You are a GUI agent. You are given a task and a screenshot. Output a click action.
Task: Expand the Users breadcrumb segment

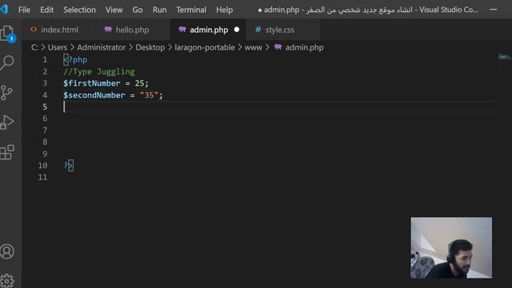[x=58, y=47]
